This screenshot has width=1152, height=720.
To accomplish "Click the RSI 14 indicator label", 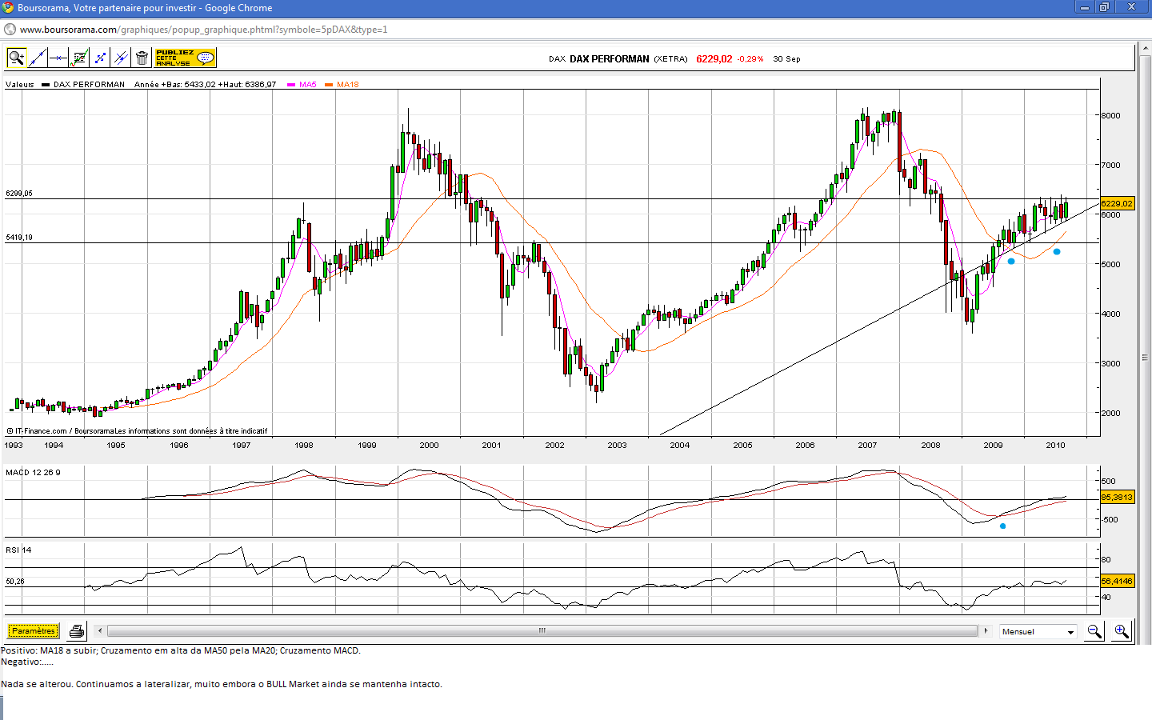I will [x=18, y=550].
